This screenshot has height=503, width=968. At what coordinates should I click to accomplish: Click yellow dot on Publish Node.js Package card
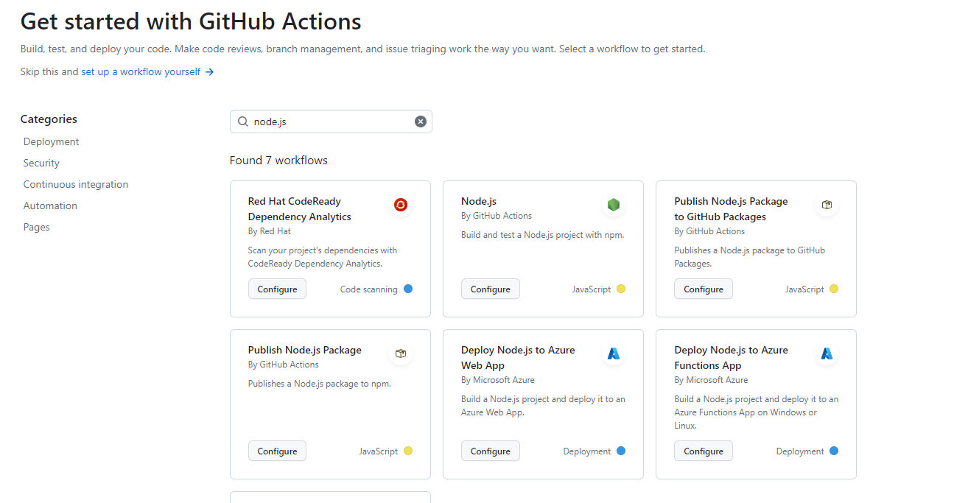(x=408, y=451)
